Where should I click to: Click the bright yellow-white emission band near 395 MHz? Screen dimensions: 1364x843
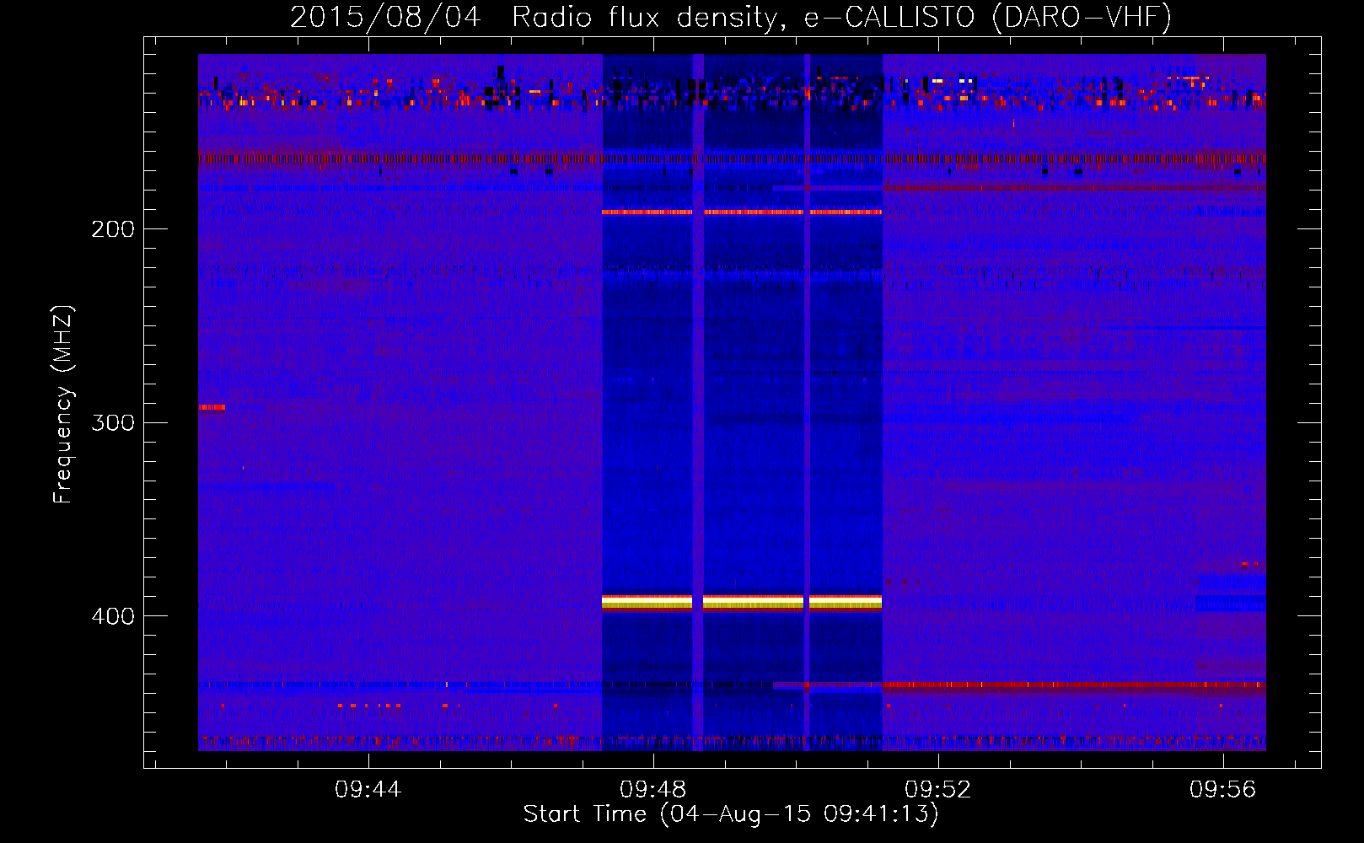[x=742, y=602]
